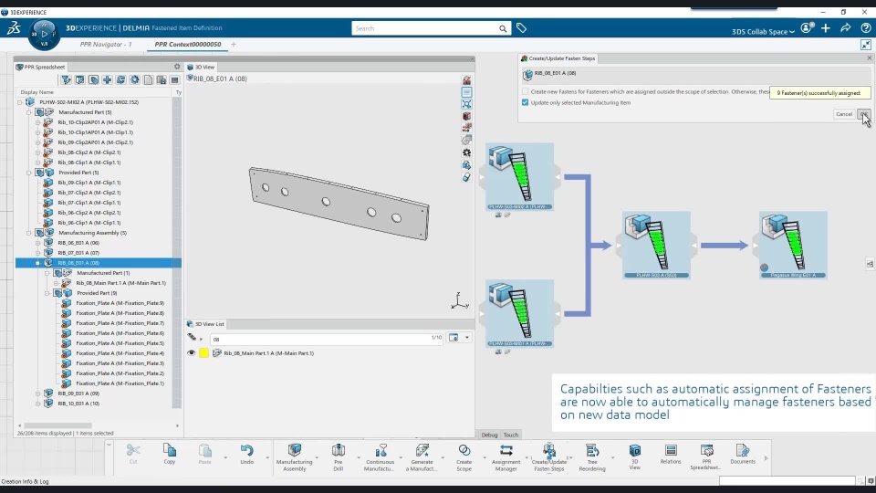The width and height of the screenshot is (876, 493).
Task: Select Fixation_Plate A (M-Fixation_Plate.9) row
Action: click(120, 303)
